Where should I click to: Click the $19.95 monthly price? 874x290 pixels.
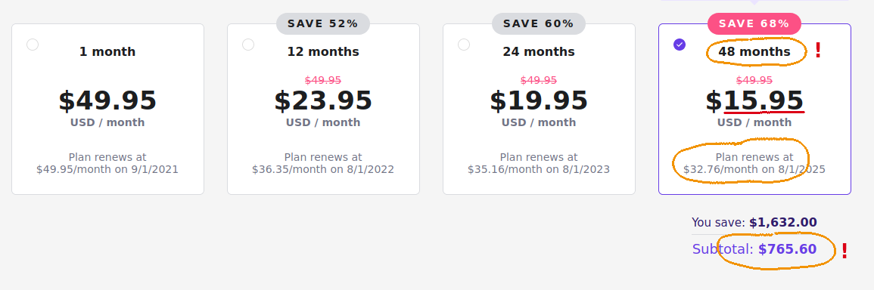539,100
